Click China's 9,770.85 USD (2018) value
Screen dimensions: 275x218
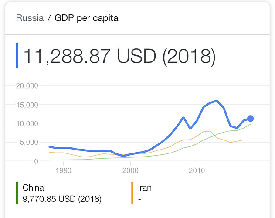tap(62, 199)
